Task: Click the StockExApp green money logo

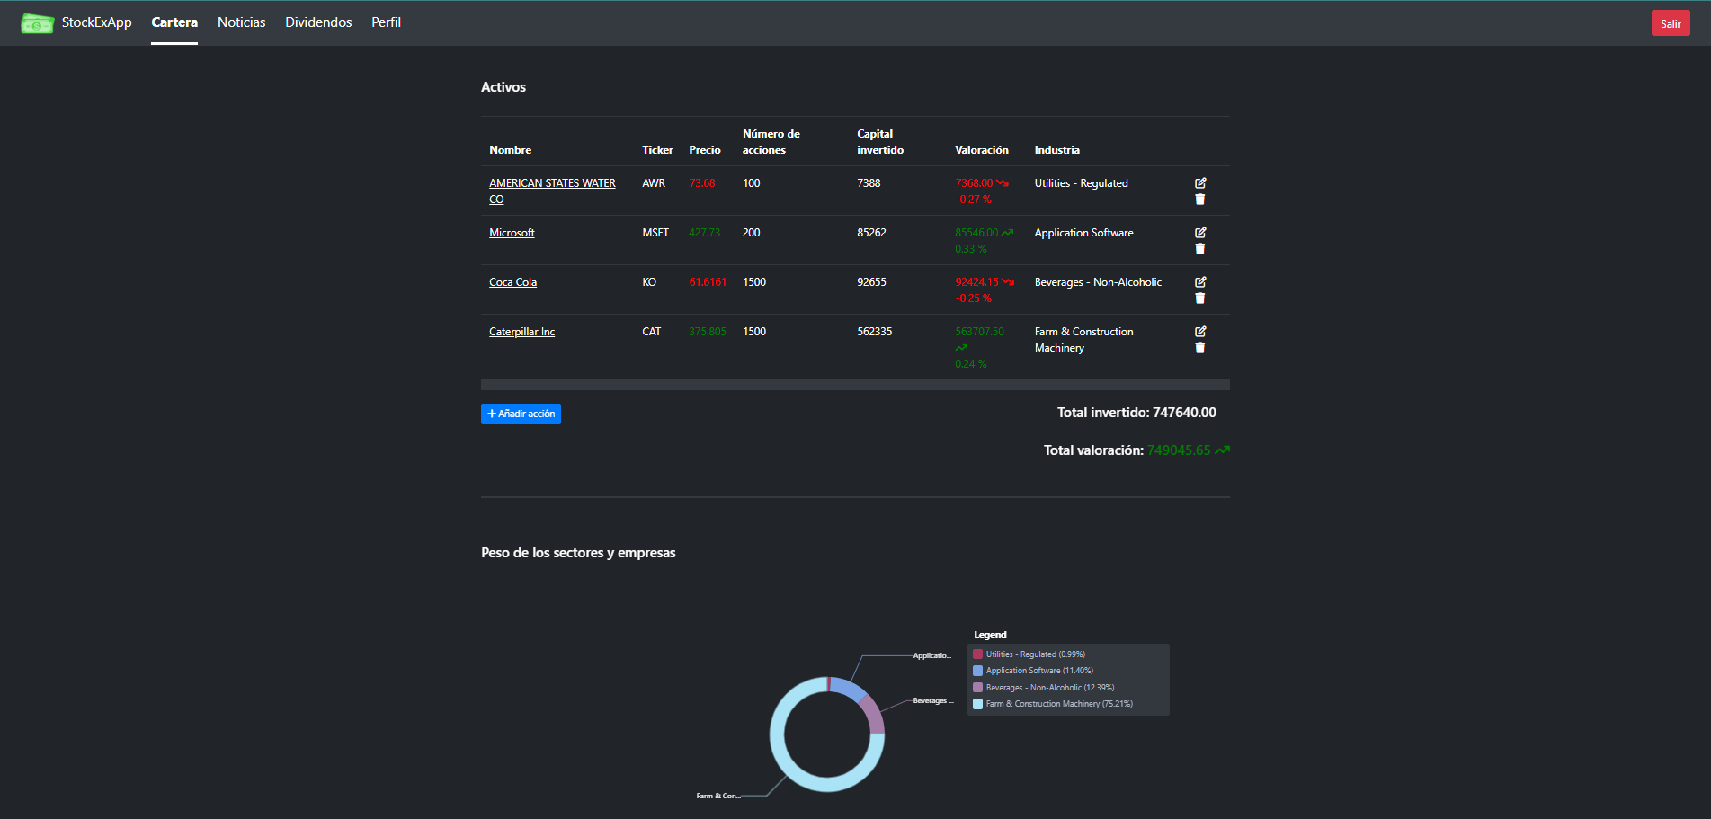Action: point(38,22)
